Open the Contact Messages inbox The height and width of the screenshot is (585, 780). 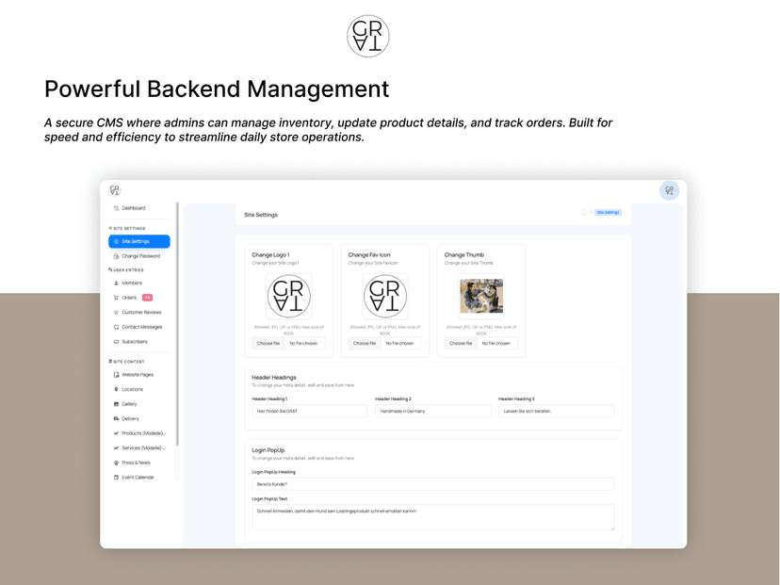pyautogui.click(x=141, y=327)
